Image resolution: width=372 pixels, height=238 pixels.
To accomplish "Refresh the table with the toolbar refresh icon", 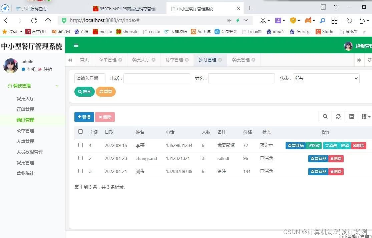I will pos(338,116).
